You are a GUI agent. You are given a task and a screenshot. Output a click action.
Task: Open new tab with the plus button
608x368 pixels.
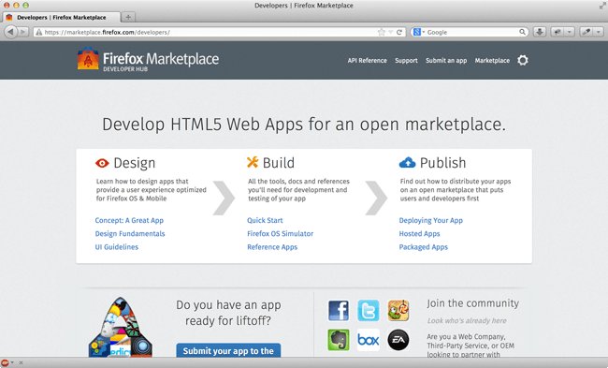pos(128,17)
